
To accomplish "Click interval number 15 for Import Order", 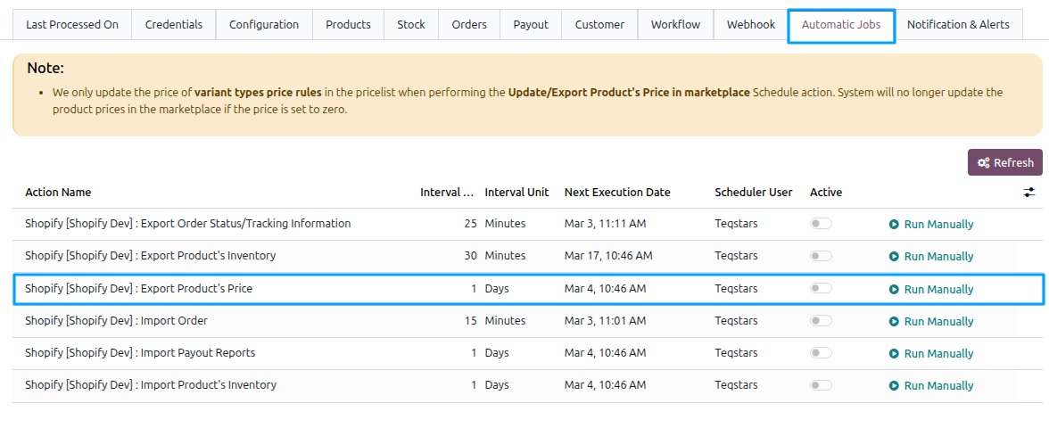I will (469, 320).
